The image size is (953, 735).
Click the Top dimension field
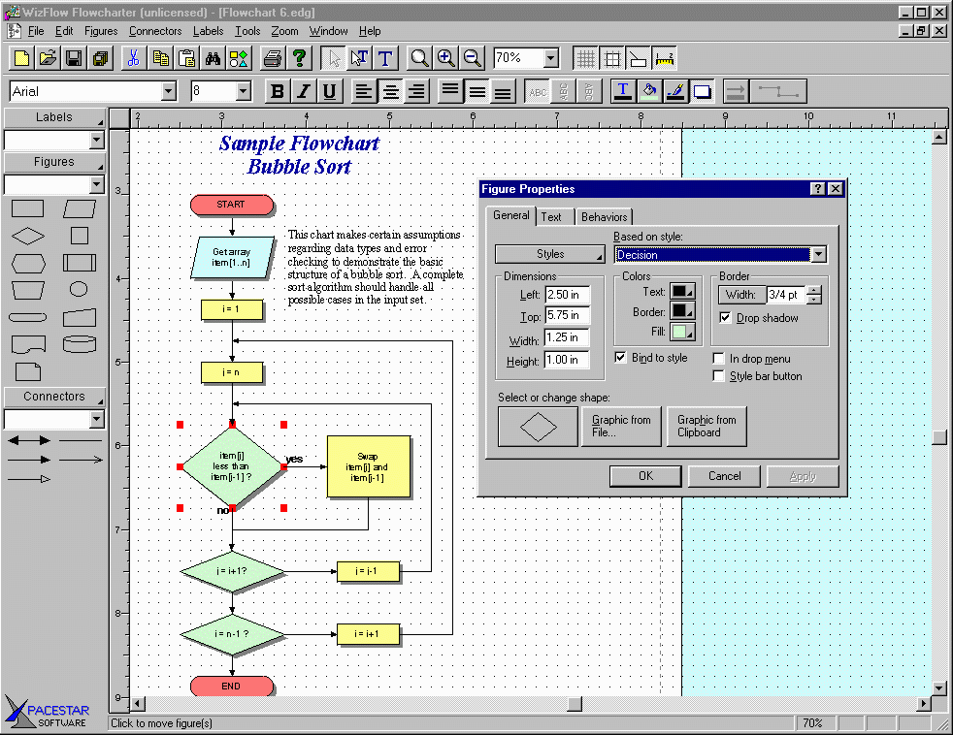[567, 315]
